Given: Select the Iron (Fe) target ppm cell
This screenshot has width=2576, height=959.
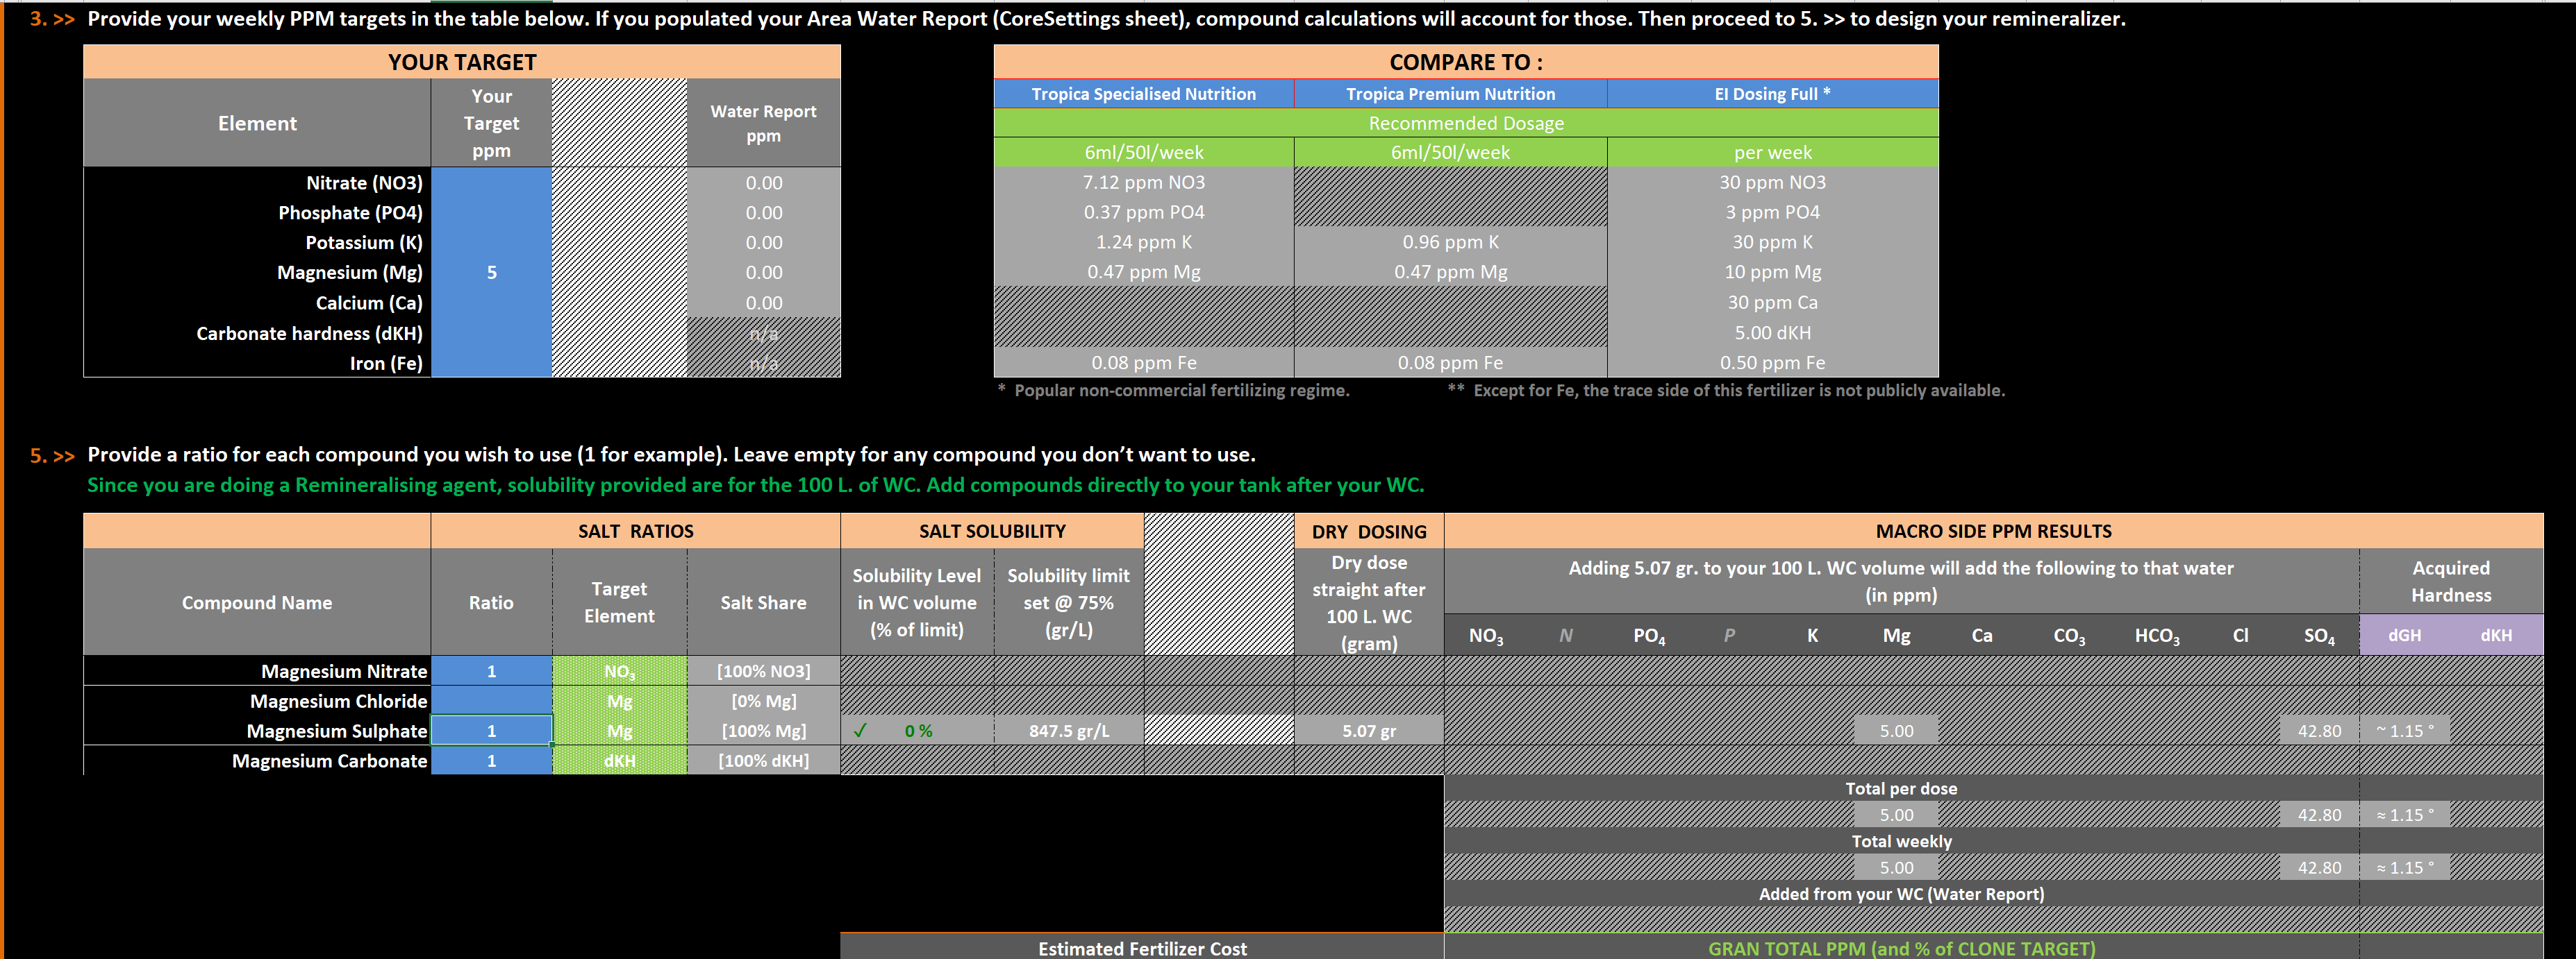Looking at the screenshot, I should pos(491,363).
